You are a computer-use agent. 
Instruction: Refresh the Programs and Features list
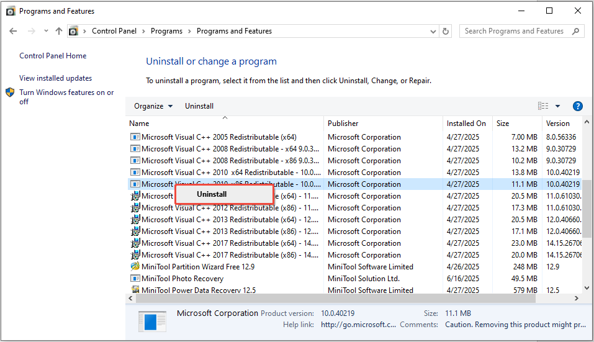(x=446, y=32)
